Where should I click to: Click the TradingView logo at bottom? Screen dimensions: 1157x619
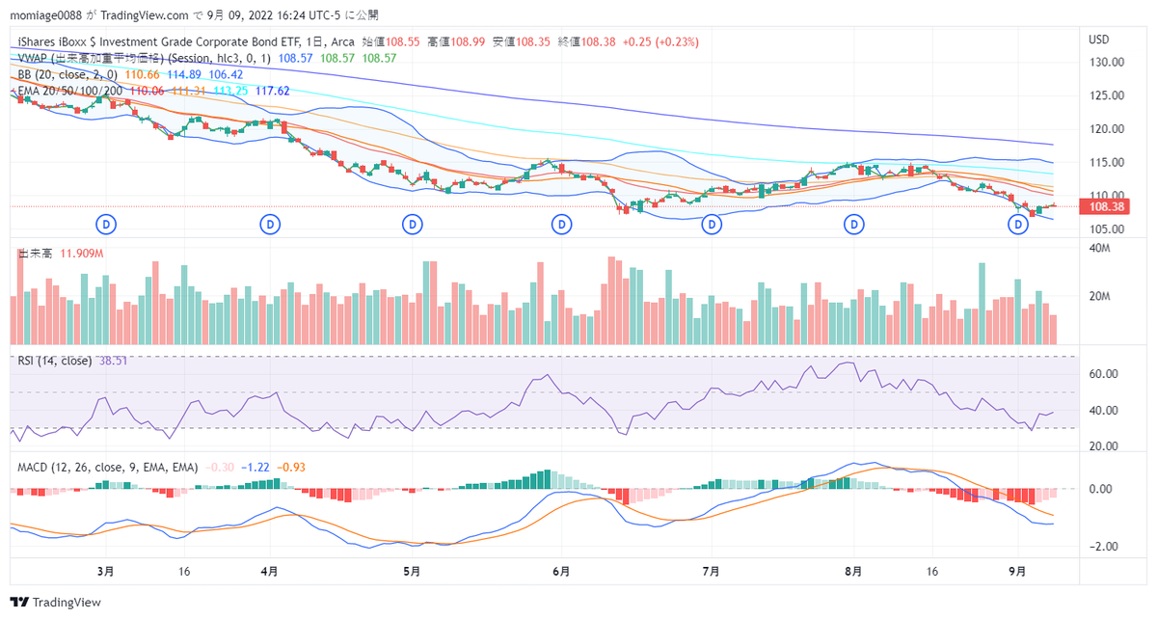pyautogui.click(x=56, y=602)
